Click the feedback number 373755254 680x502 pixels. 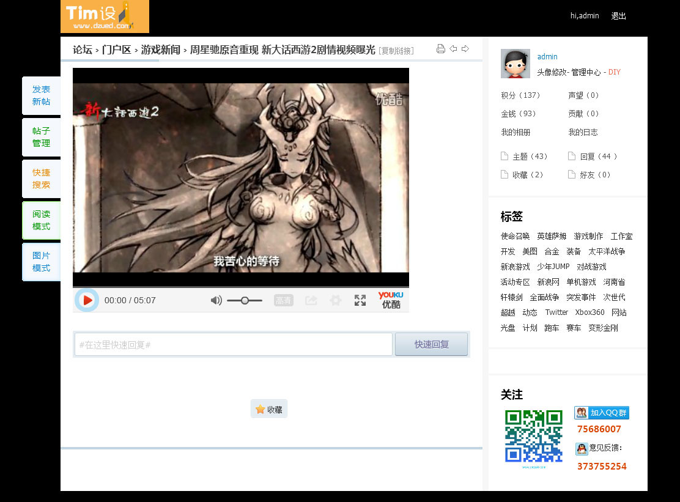(x=602, y=467)
